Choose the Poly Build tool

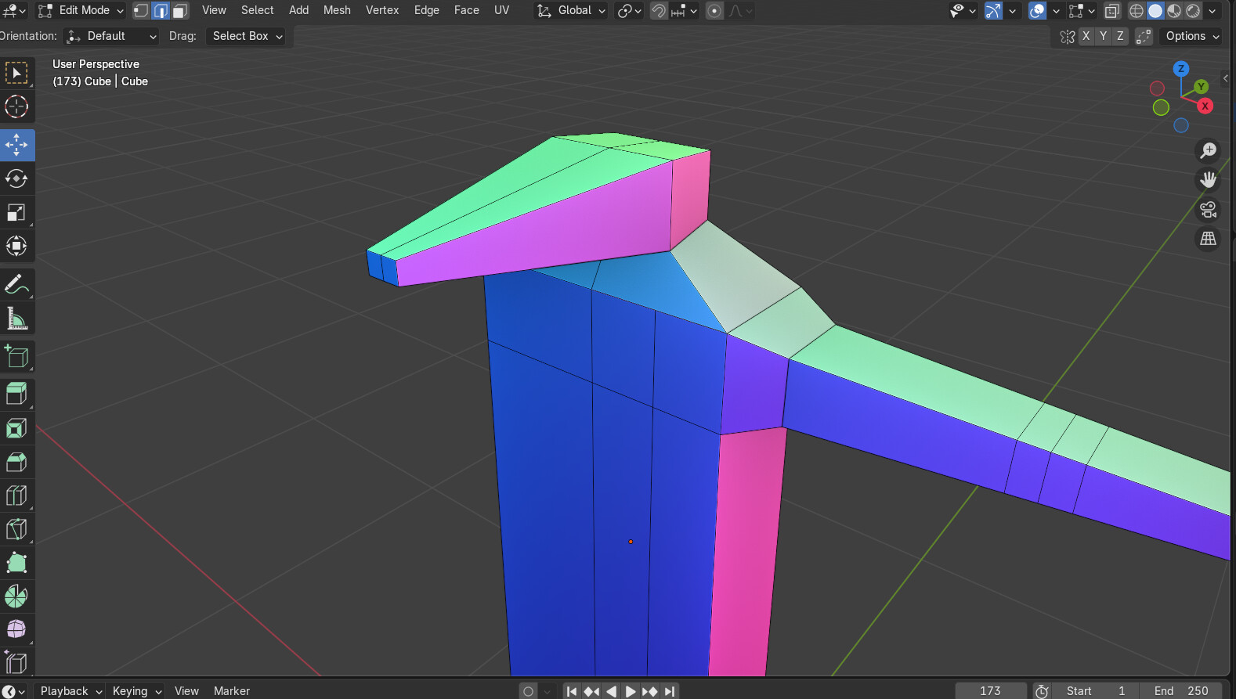[16, 562]
